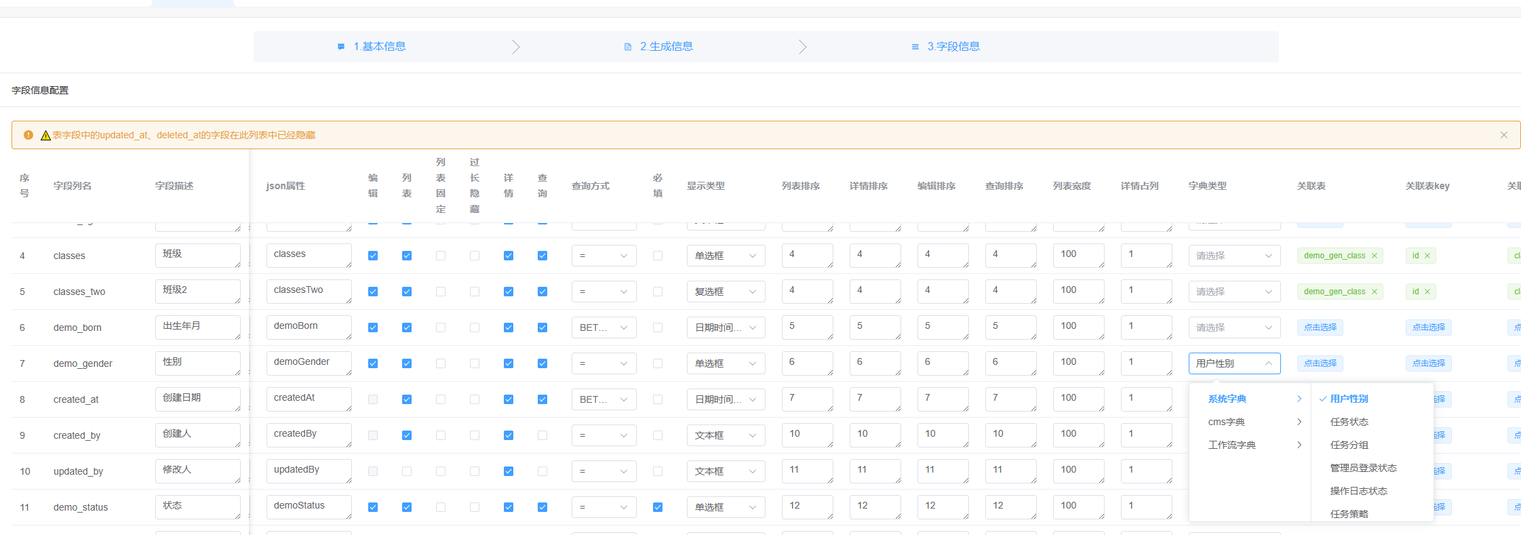Edit 详情占列 field for updated_by row
The height and width of the screenshot is (535, 1521).
(x=1147, y=471)
